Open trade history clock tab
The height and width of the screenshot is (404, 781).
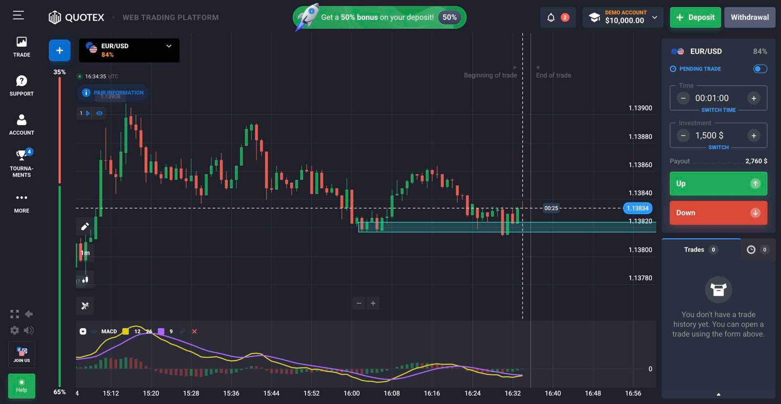(x=758, y=250)
